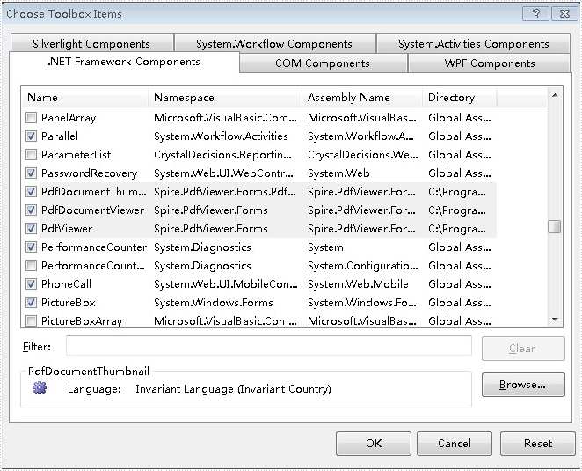The height and width of the screenshot is (471, 582).
Task: Uncheck the PasswordRecovery checkbox
Action: tap(31, 173)
